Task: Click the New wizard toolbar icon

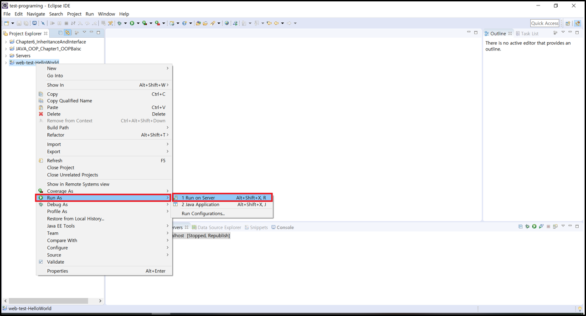Action: (x=6, y=23)
